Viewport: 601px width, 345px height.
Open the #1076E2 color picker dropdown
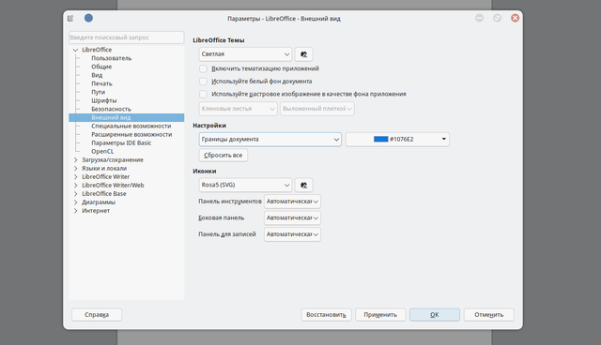point(397,140)
